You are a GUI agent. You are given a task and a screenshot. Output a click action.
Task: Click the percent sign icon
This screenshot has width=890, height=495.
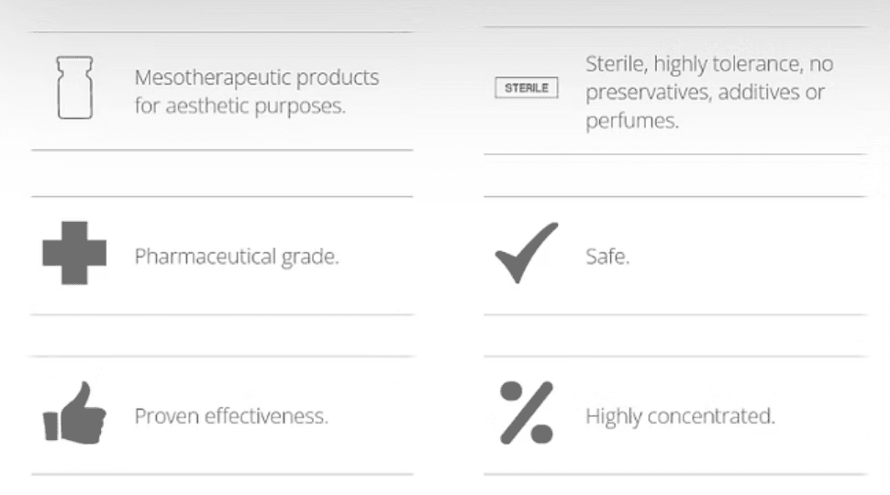click(526, 413)
